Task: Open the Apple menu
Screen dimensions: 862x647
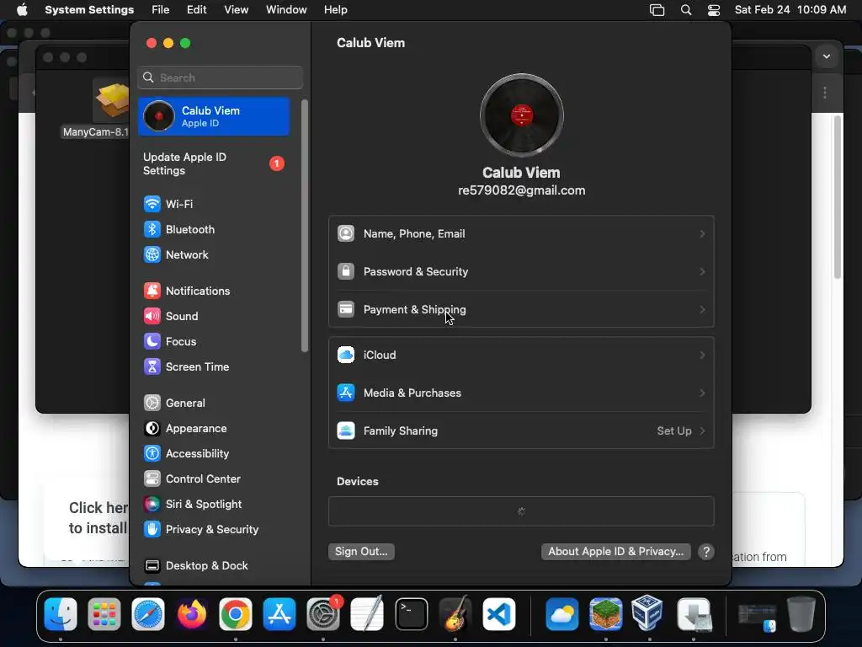Action: 22,10
